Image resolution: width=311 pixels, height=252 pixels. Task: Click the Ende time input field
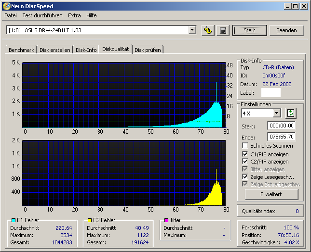pyautogui.click(x=281, y=137)
